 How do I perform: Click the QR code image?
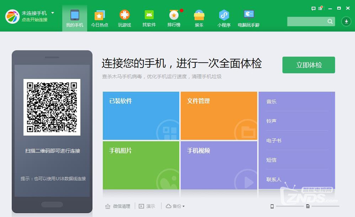[x=52, y=107]
